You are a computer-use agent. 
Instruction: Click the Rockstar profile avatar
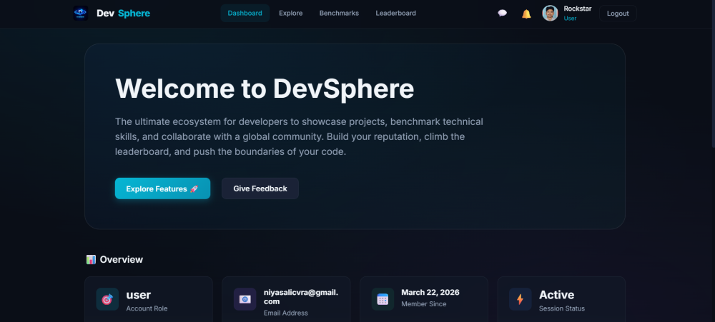click(x=550, y=13)
